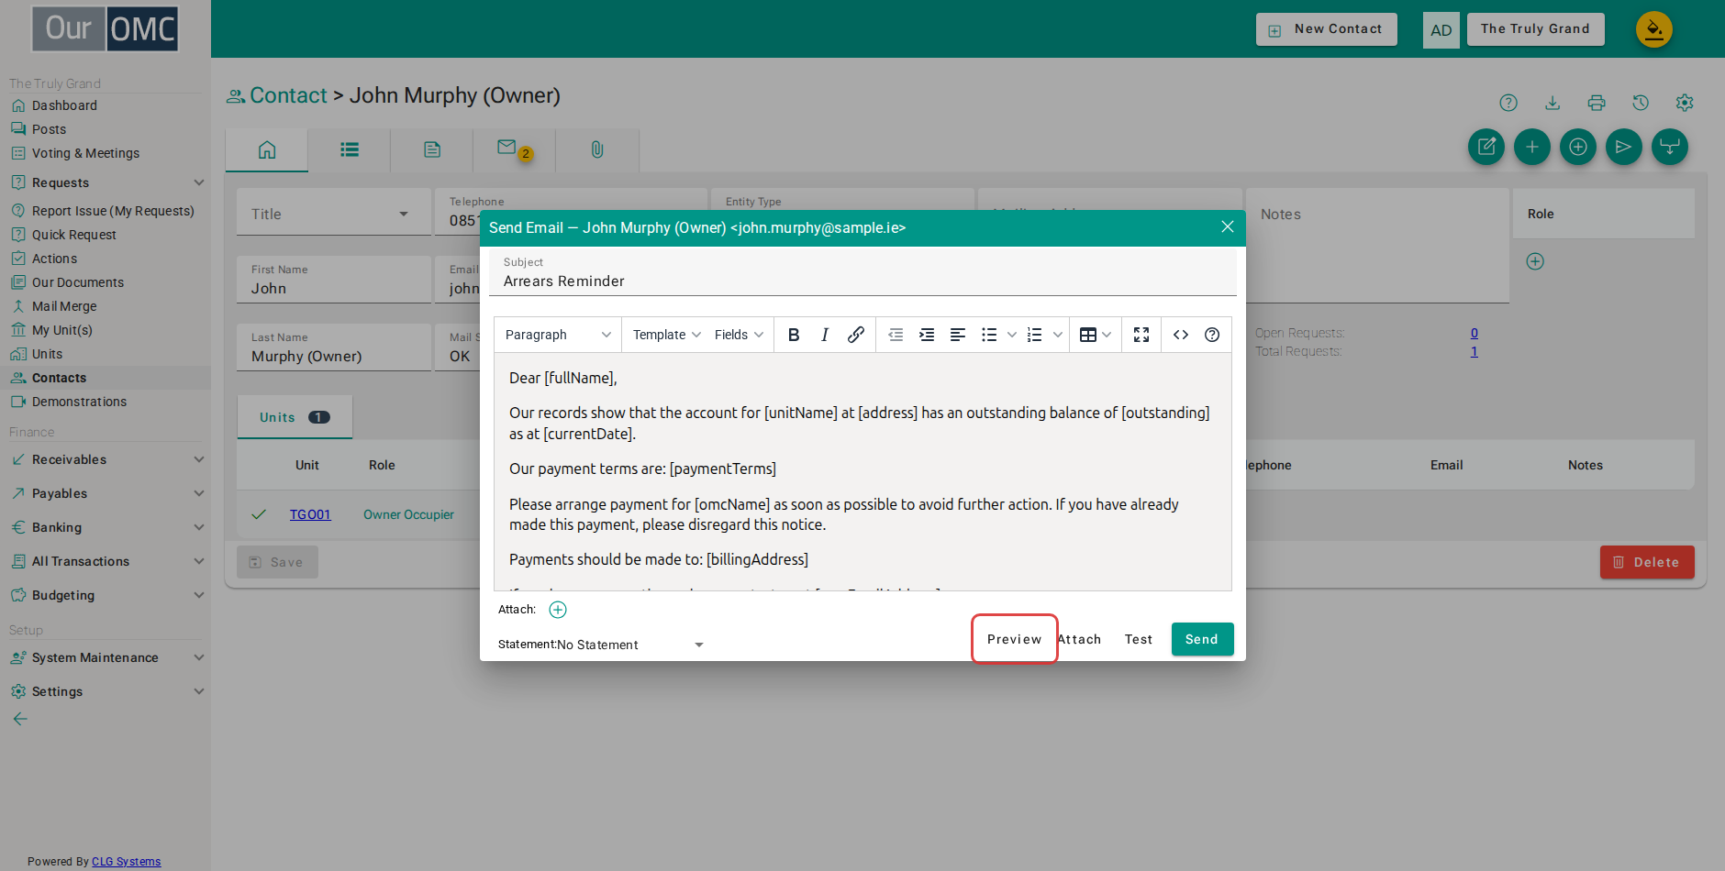Click the theme paint bucket icon
The width and height of the screenshot is (1725, 871).
1654,29
